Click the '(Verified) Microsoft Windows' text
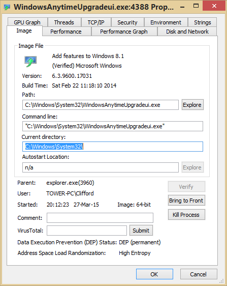 pyautogui.click(x=87, y=66)
